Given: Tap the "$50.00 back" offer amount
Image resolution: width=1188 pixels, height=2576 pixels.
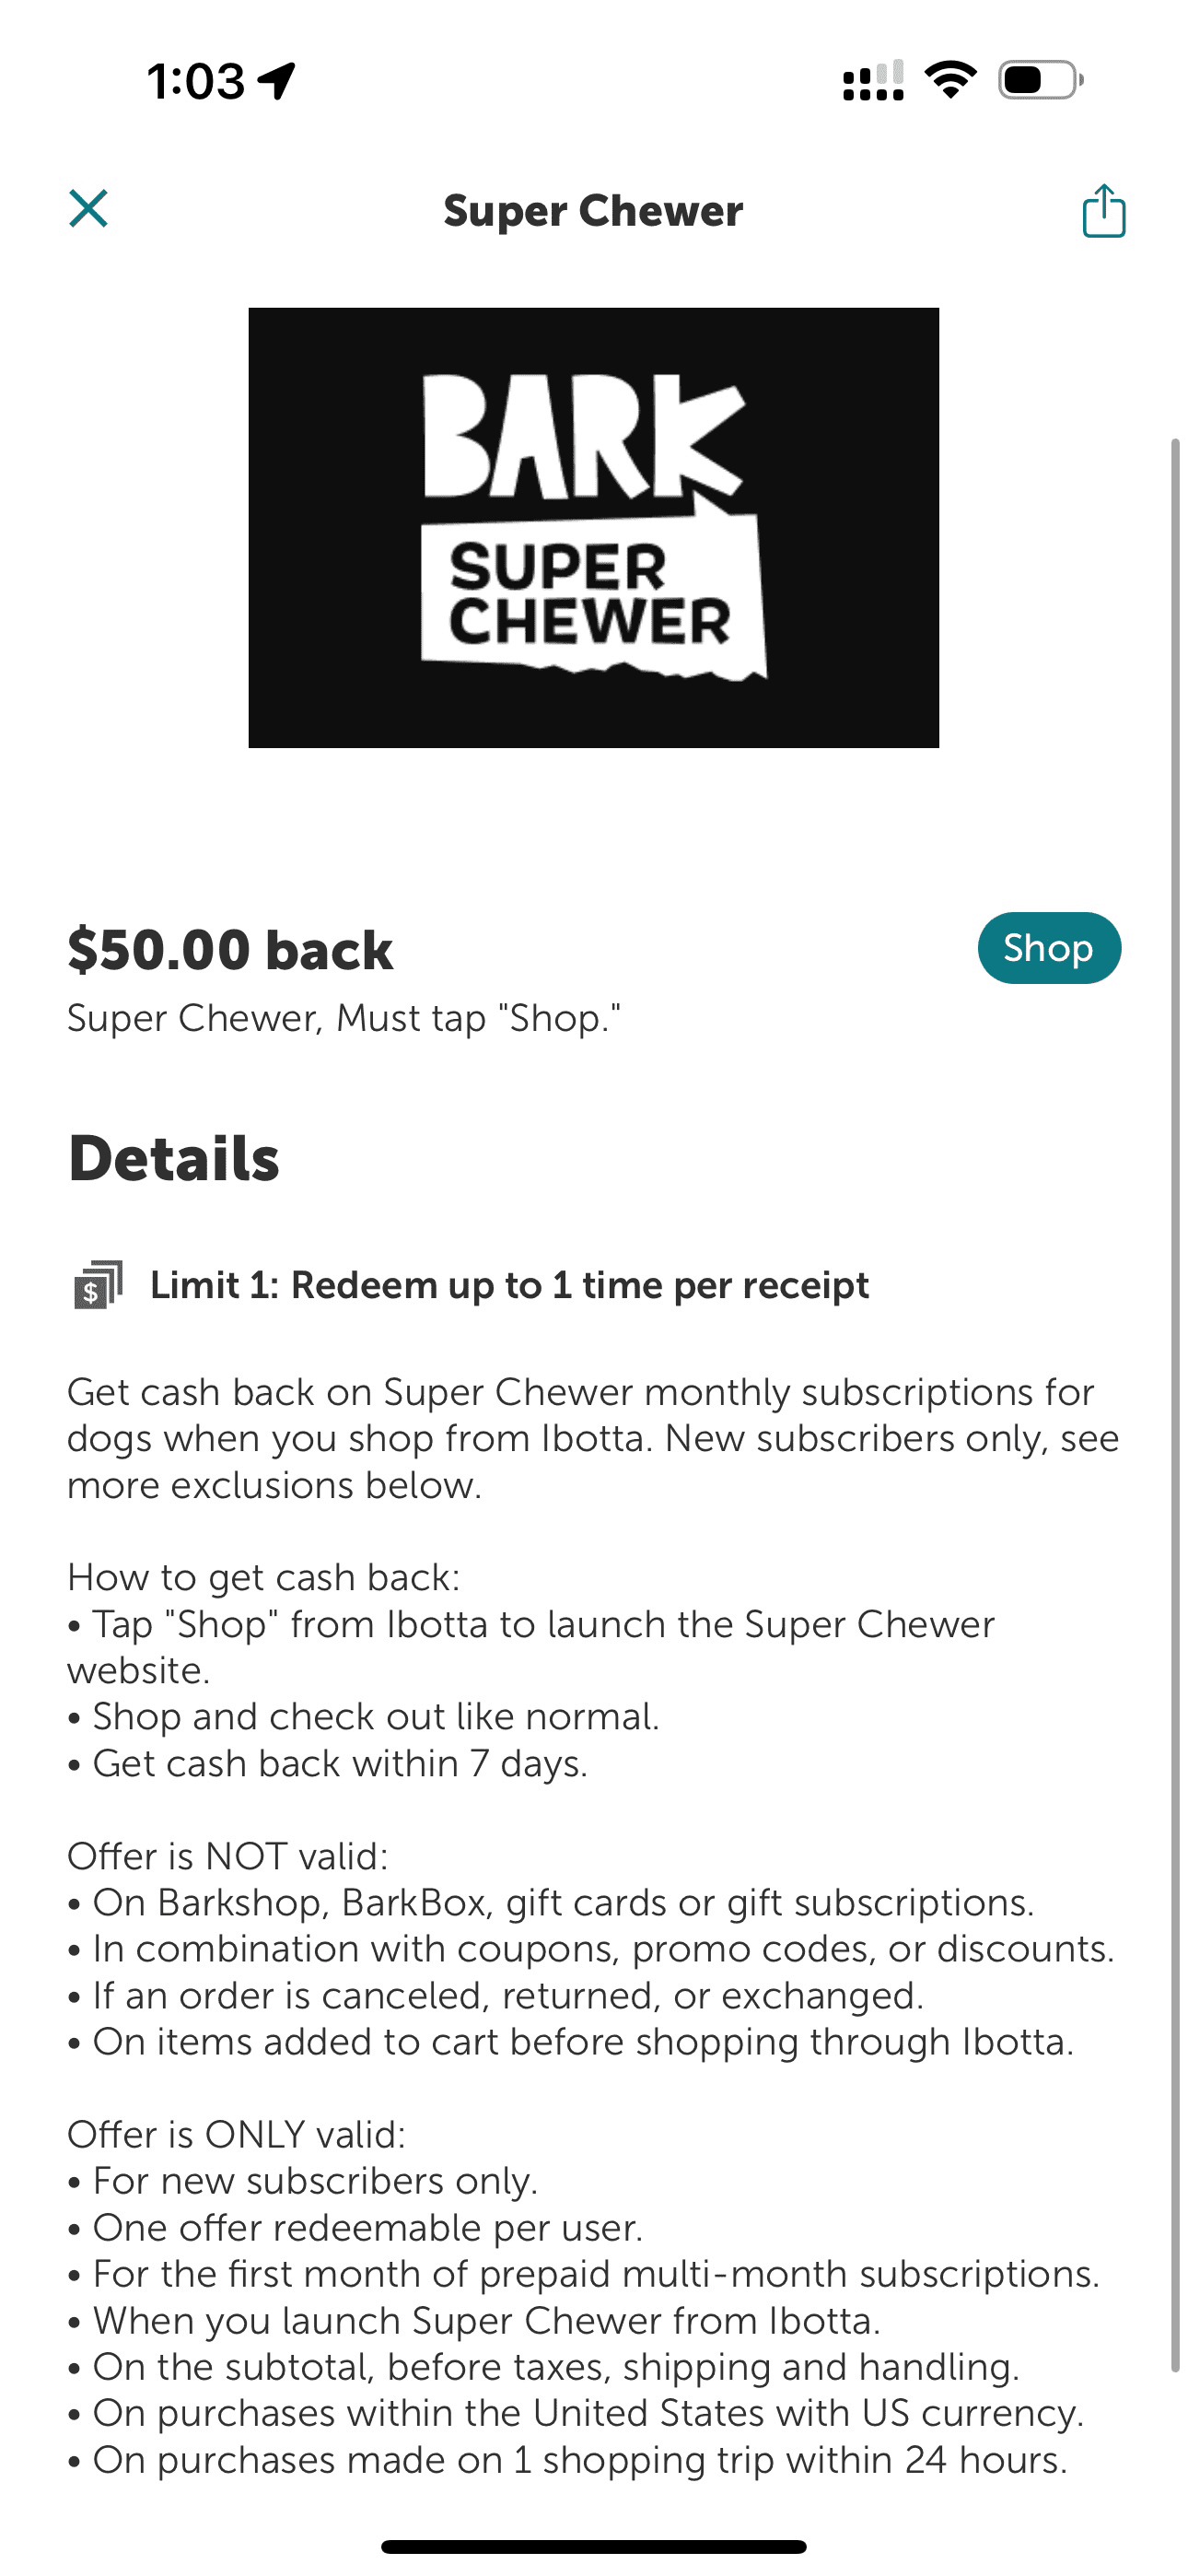Looking at the screenshot, I should [x=230, y=950].
